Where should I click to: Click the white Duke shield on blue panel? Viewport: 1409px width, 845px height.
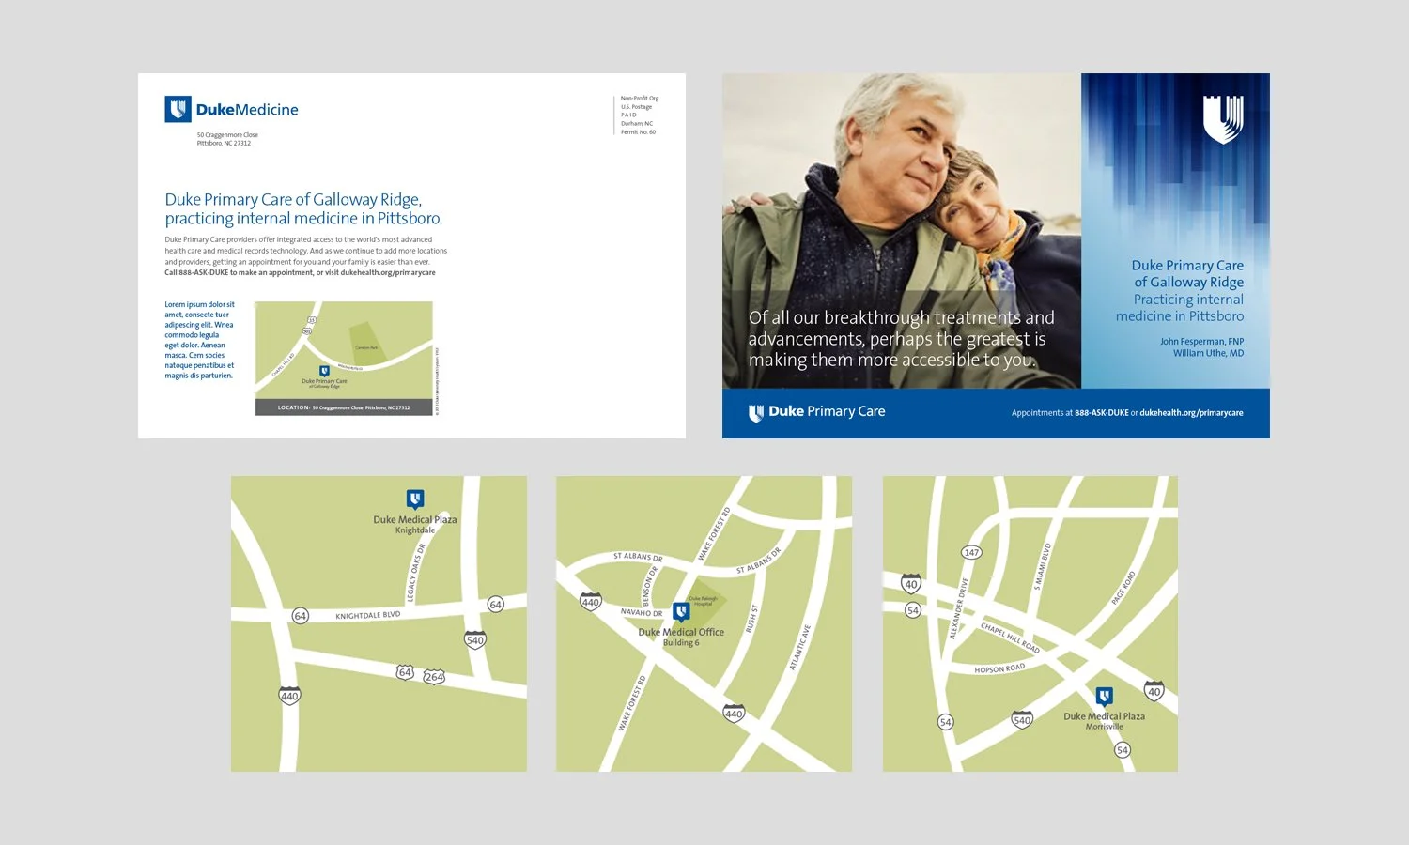click(1223, 119)
